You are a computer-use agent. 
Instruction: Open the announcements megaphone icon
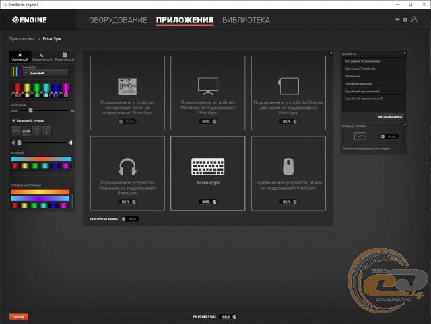point(397,19)
